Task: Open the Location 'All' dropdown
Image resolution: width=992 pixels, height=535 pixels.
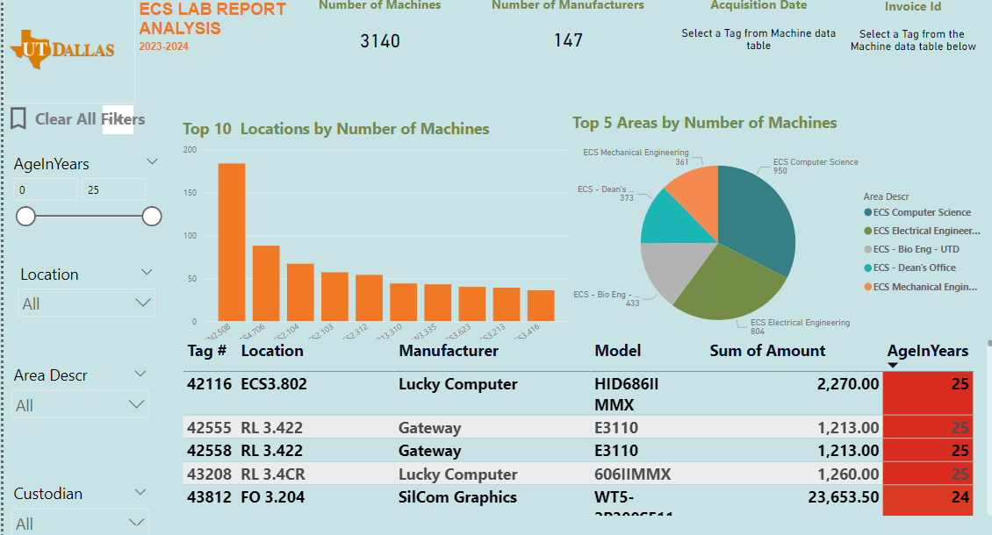Action: 86,303
